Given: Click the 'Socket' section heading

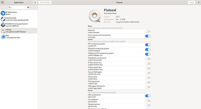Looking at the screenshot, I should tap(90, 39).
